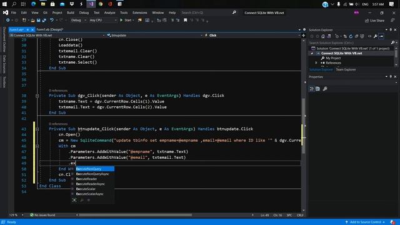Open the Analyze menu

[110, 12]
